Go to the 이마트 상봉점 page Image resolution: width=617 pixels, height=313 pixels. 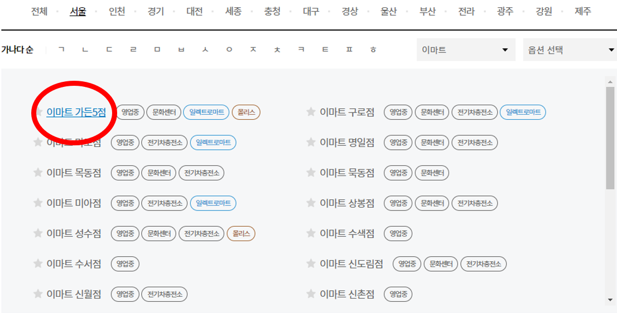click(347, 203)
